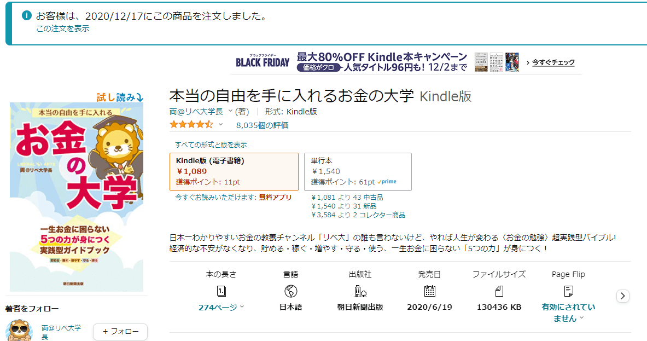
Task: Open the 8,035個の評価 reviews link
Action: pyautogui.click(x=262, y=125)
